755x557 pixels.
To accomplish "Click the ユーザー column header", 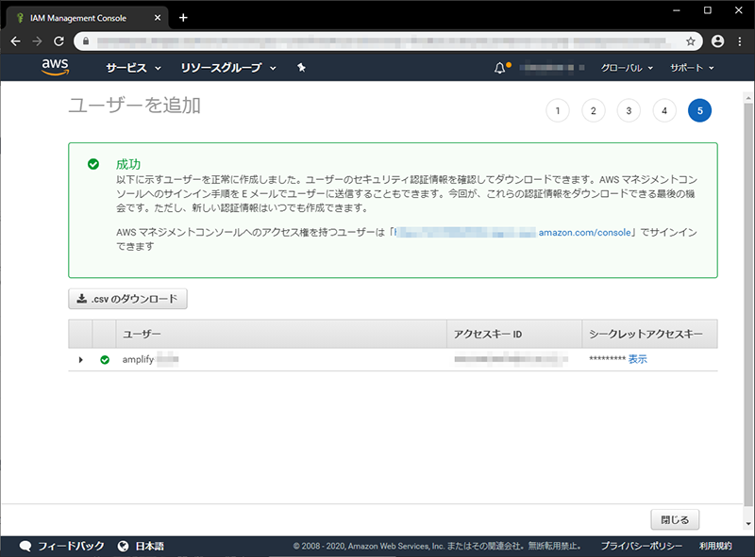I will tap(281, 334).
